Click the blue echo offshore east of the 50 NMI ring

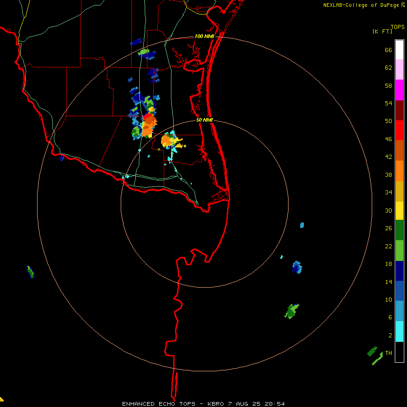[297, 267]
